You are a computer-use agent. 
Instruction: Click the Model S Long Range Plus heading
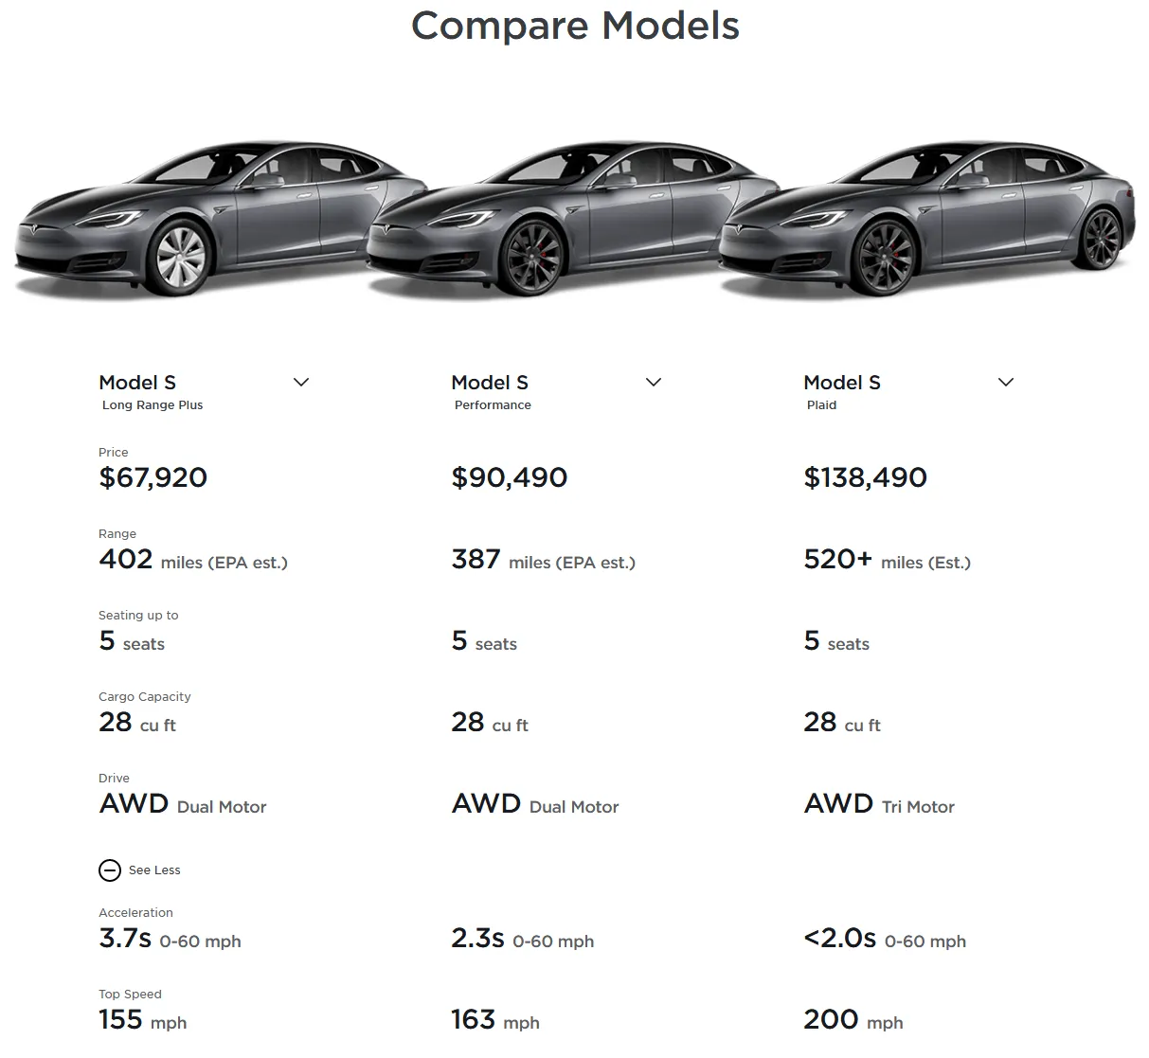click(x=137, y=383)
